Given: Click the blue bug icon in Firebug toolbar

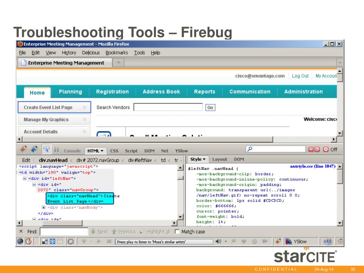Looking at the screenshot, I should (x=34, y=149).
